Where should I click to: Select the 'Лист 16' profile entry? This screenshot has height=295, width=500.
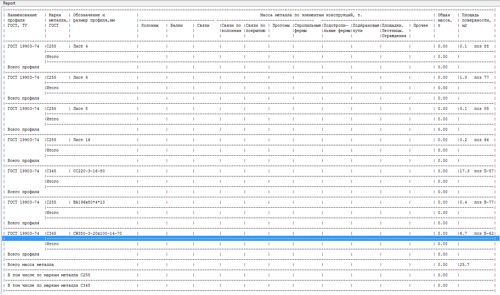click(82, 140)
